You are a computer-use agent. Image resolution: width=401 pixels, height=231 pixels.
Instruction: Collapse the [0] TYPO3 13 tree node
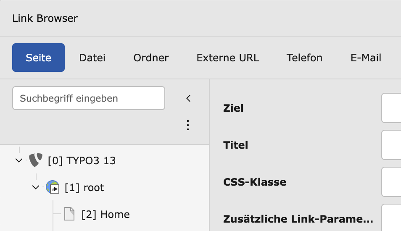coord(18,160)
